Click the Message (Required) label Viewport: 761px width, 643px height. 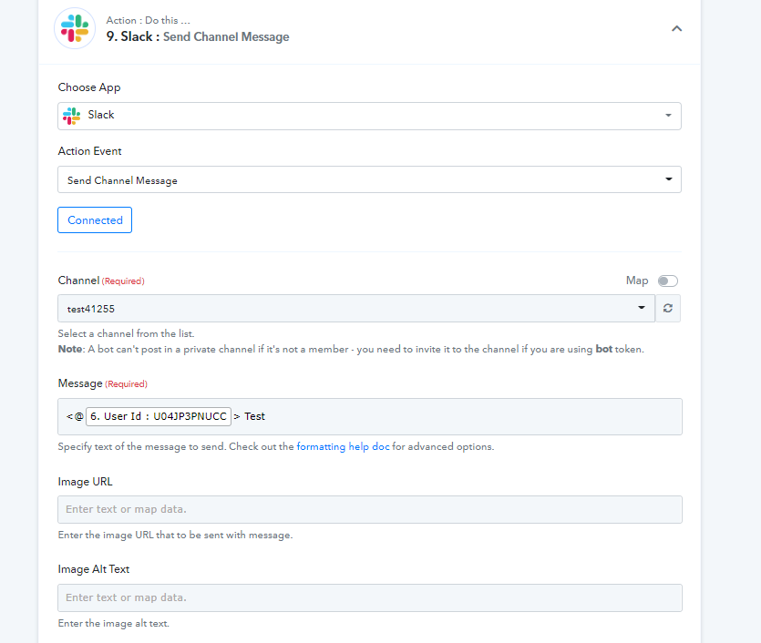point(102,383)
